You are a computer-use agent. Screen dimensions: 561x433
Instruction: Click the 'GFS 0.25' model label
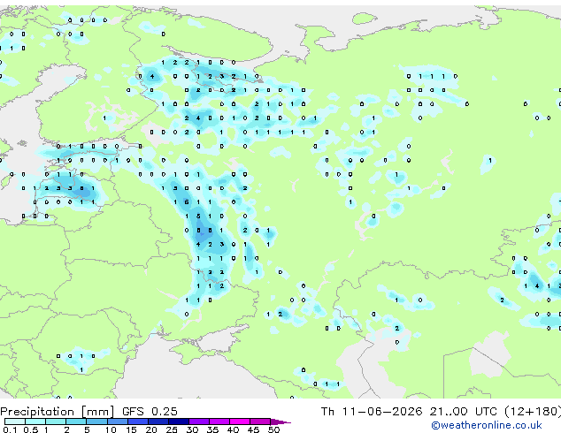150,412
